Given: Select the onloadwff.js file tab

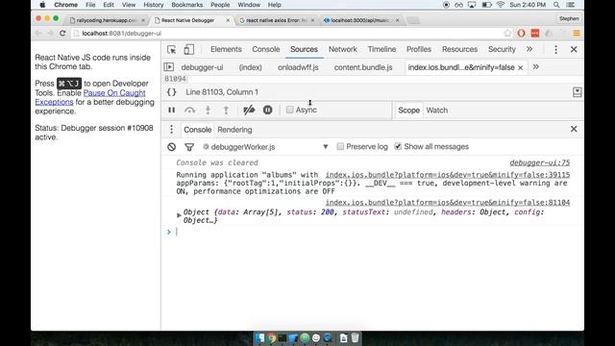Looking at the screenshot, I should point(298,67).
